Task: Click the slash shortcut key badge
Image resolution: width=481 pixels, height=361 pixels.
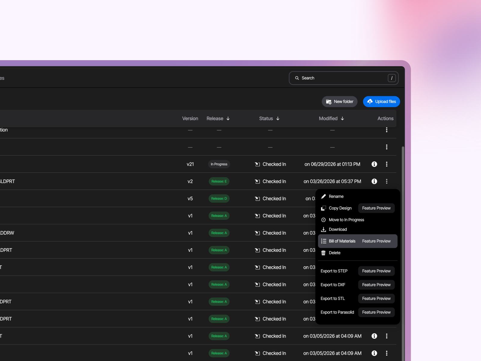Action: (392, 78)
